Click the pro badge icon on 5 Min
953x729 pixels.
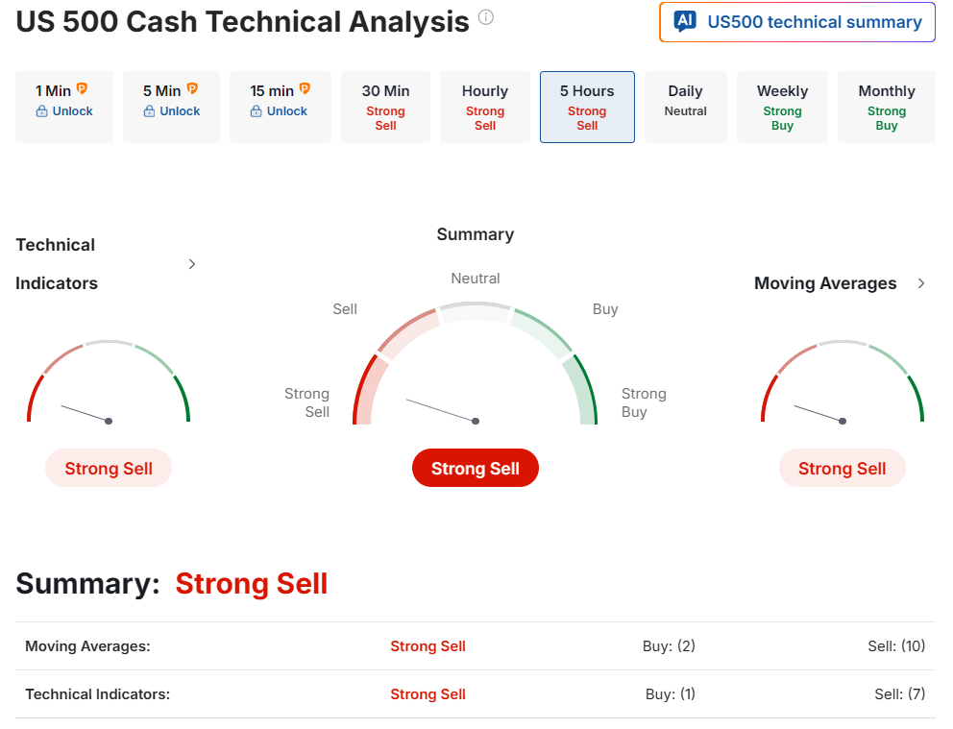(192, 89)
